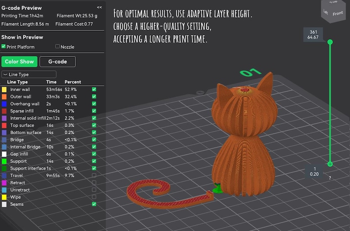Click the blue Overhang wall color swatch
This screenshot has height=231, width=350.
click(x=4, y=104)
